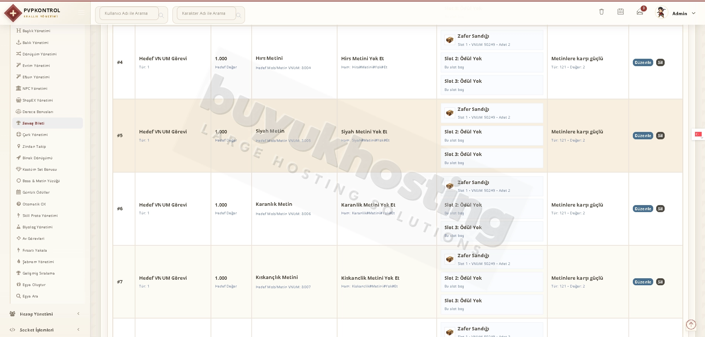Click the scroll-to-top arrow button
Screen dimensions: 705x337
tap(691, 324)
